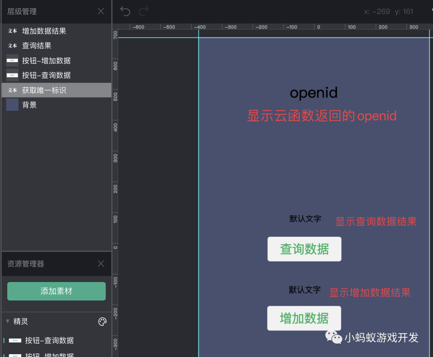Click the 资源管理器 panel title

pyautogui.click(x=26, y=264)
